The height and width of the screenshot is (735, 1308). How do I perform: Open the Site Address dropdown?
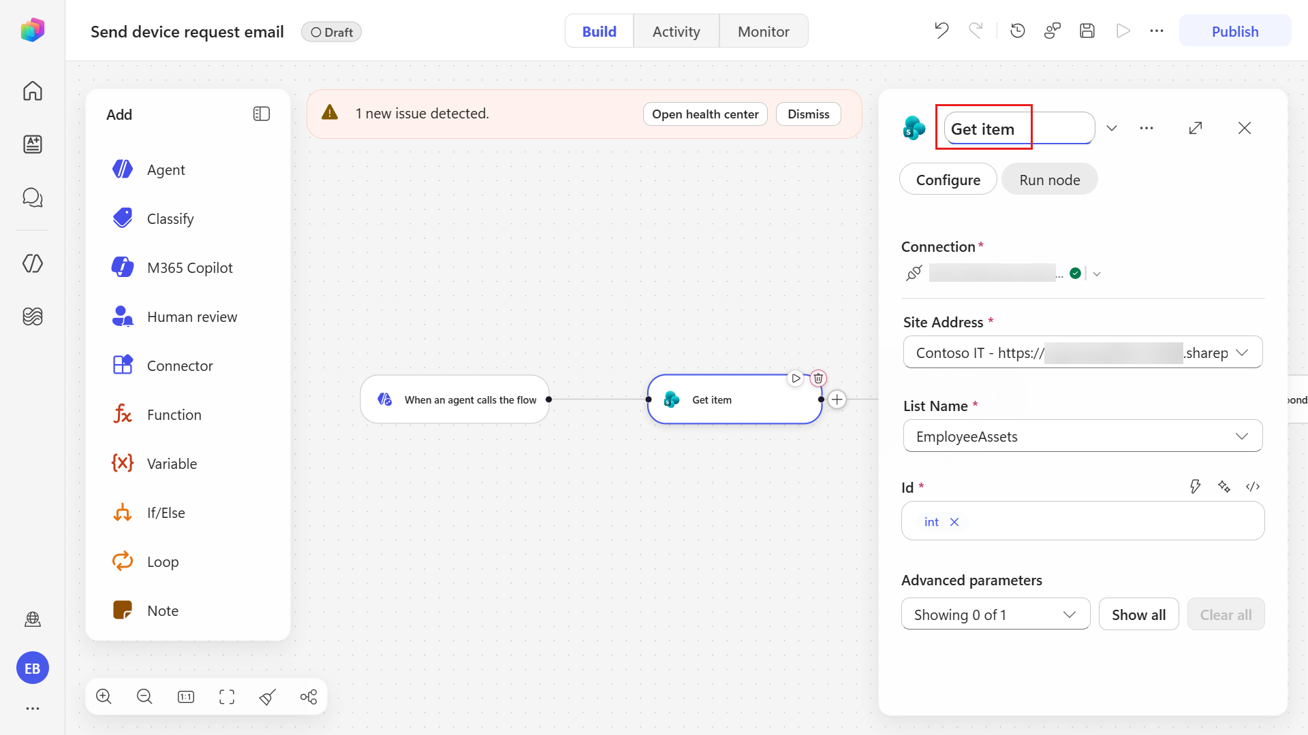(x=1083, y=353)
